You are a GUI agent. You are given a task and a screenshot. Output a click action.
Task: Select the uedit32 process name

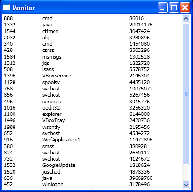tap(51, 108)
